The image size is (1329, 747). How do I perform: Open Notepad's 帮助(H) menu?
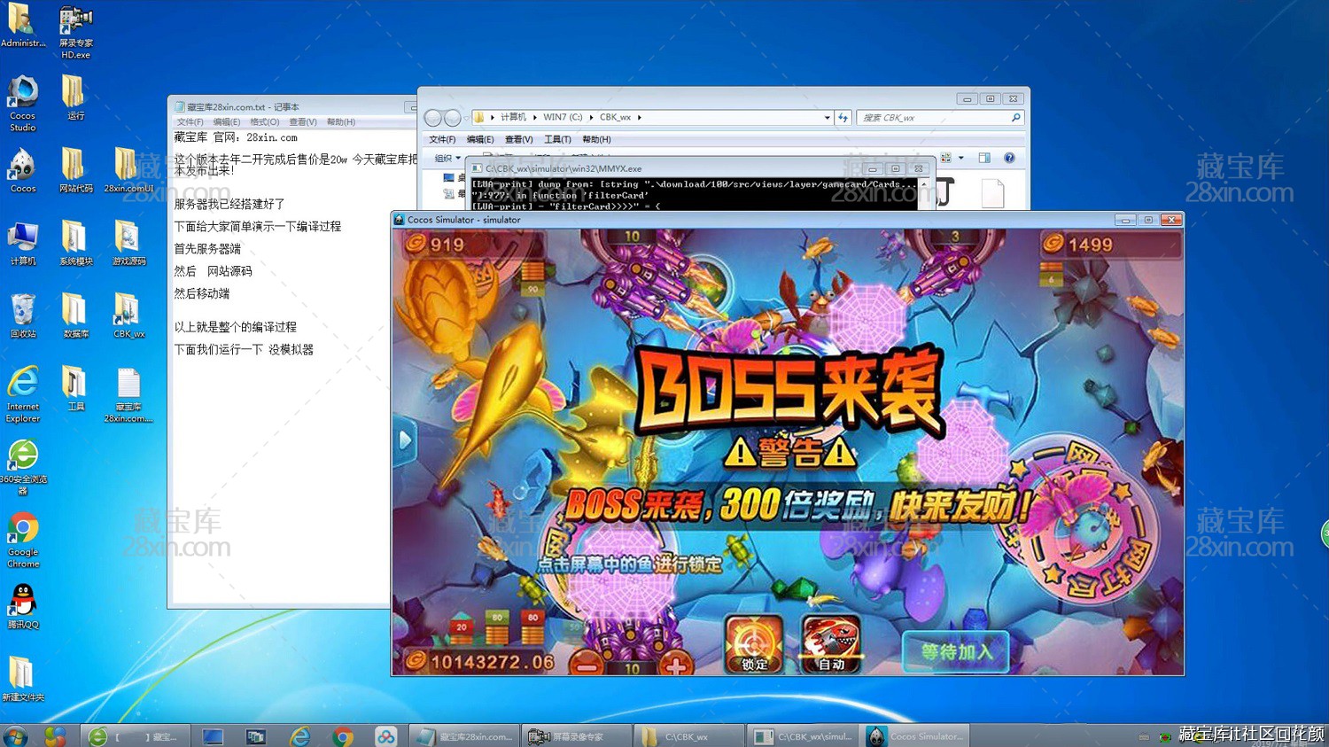340,122
